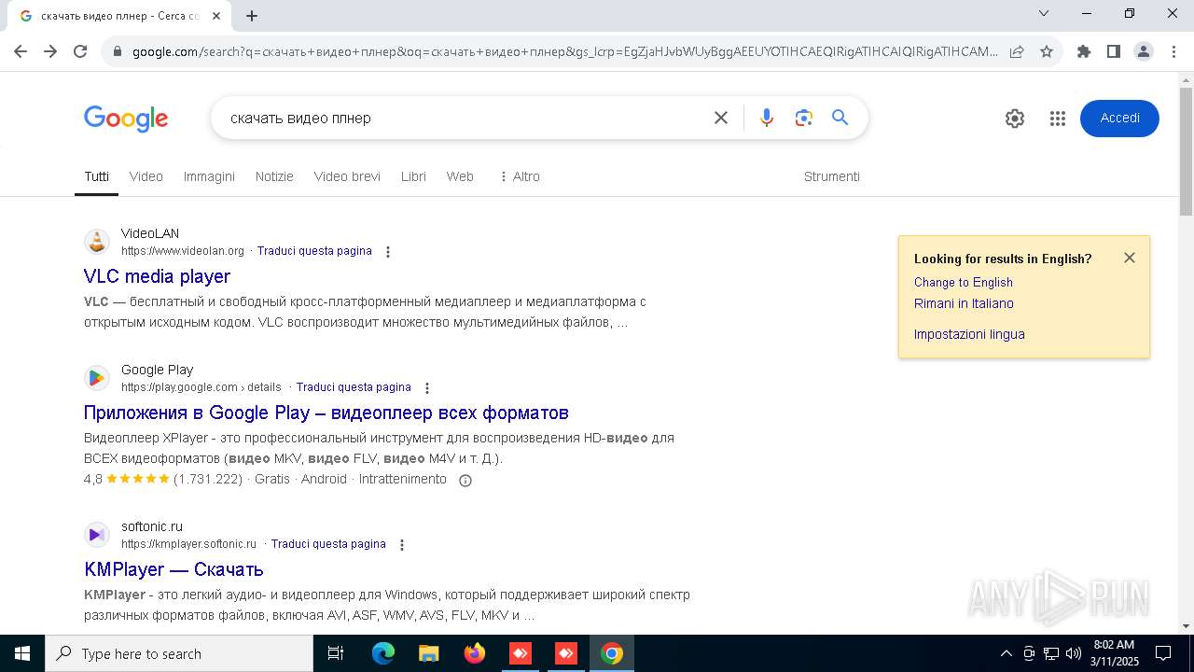
Task: Click the browser back arrow
Action: [x=21, y=51]
